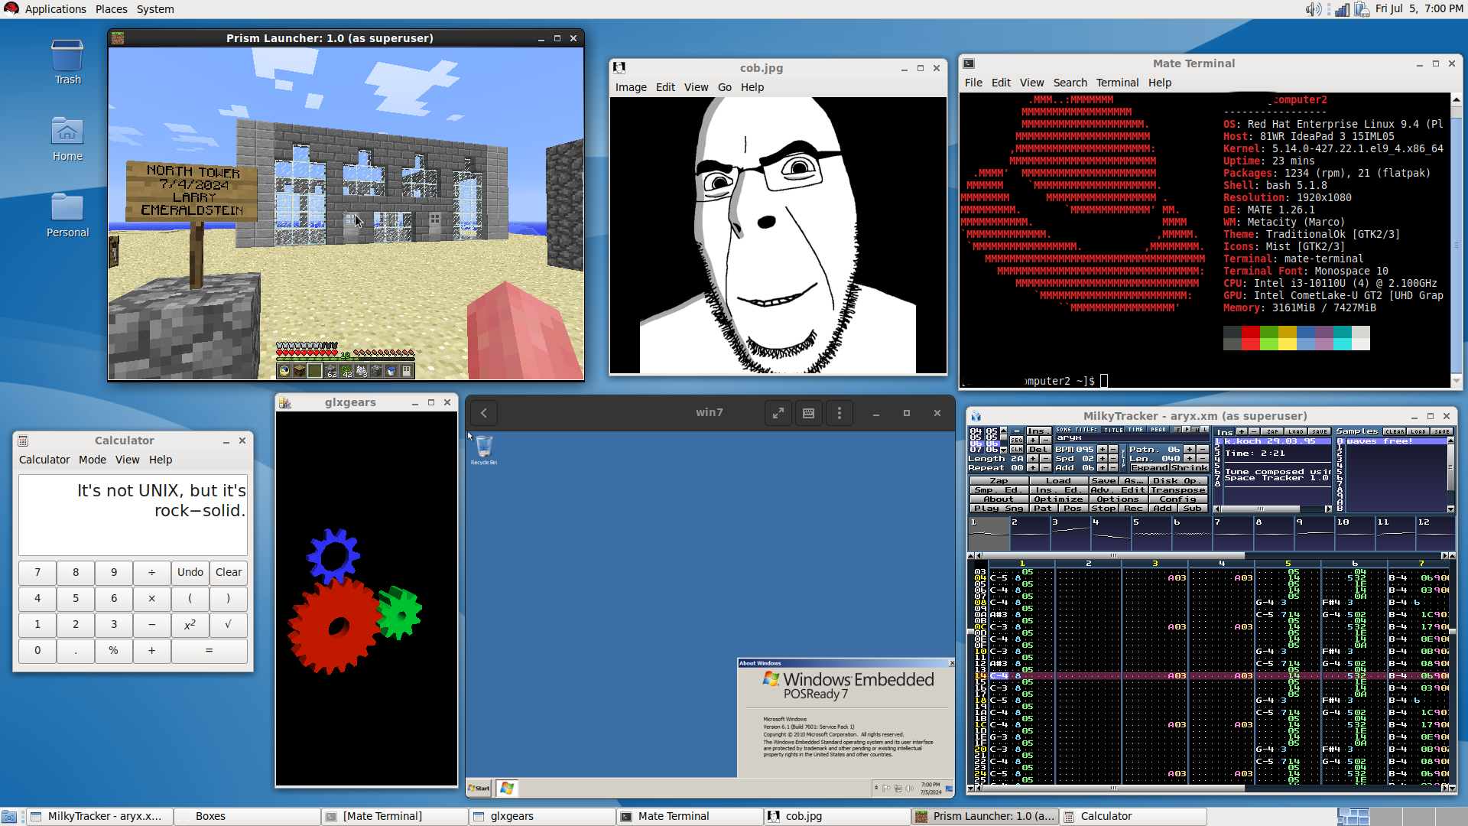1468x826 pixels.
Task: Toggle fullscreen in the Boxes win7 window
Action: point(778,413)
